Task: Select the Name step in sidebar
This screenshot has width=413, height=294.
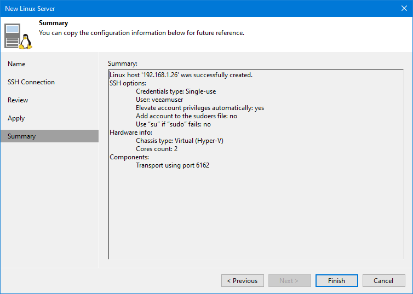Action: pos(16,64)
